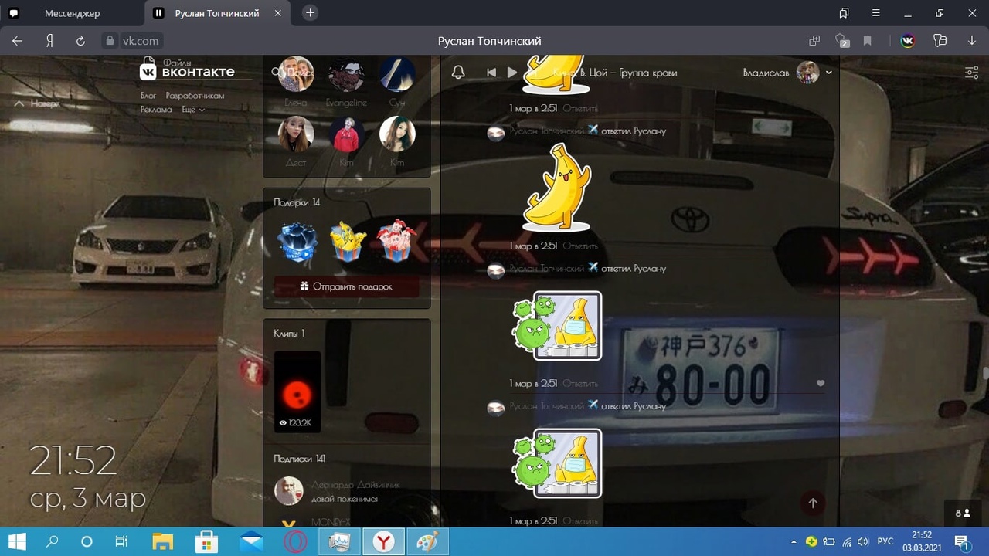Skip to the previous audio track

pos(491,73)
